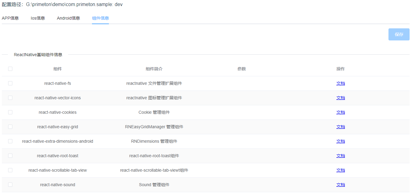
Task: Toggle the react-native-root-toast checkbox
Action: (x=10, y=156)
